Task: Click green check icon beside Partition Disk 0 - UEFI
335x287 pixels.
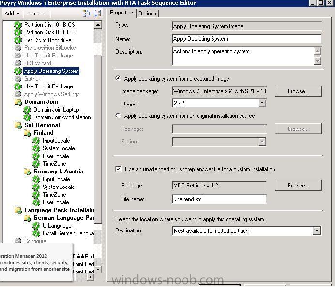Action: (18, 32)
